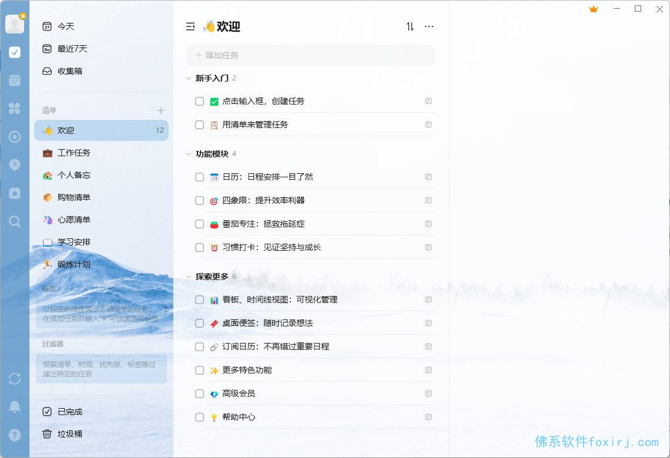
Task: Collapse the 功能模块 section
Action: point(189,154)
